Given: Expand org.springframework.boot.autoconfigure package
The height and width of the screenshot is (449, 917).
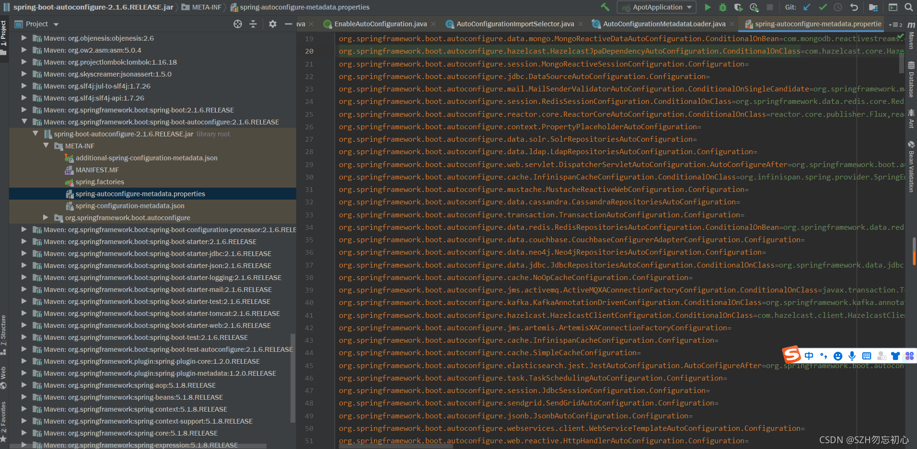Looking at the screenshot, I should (46, 217).
